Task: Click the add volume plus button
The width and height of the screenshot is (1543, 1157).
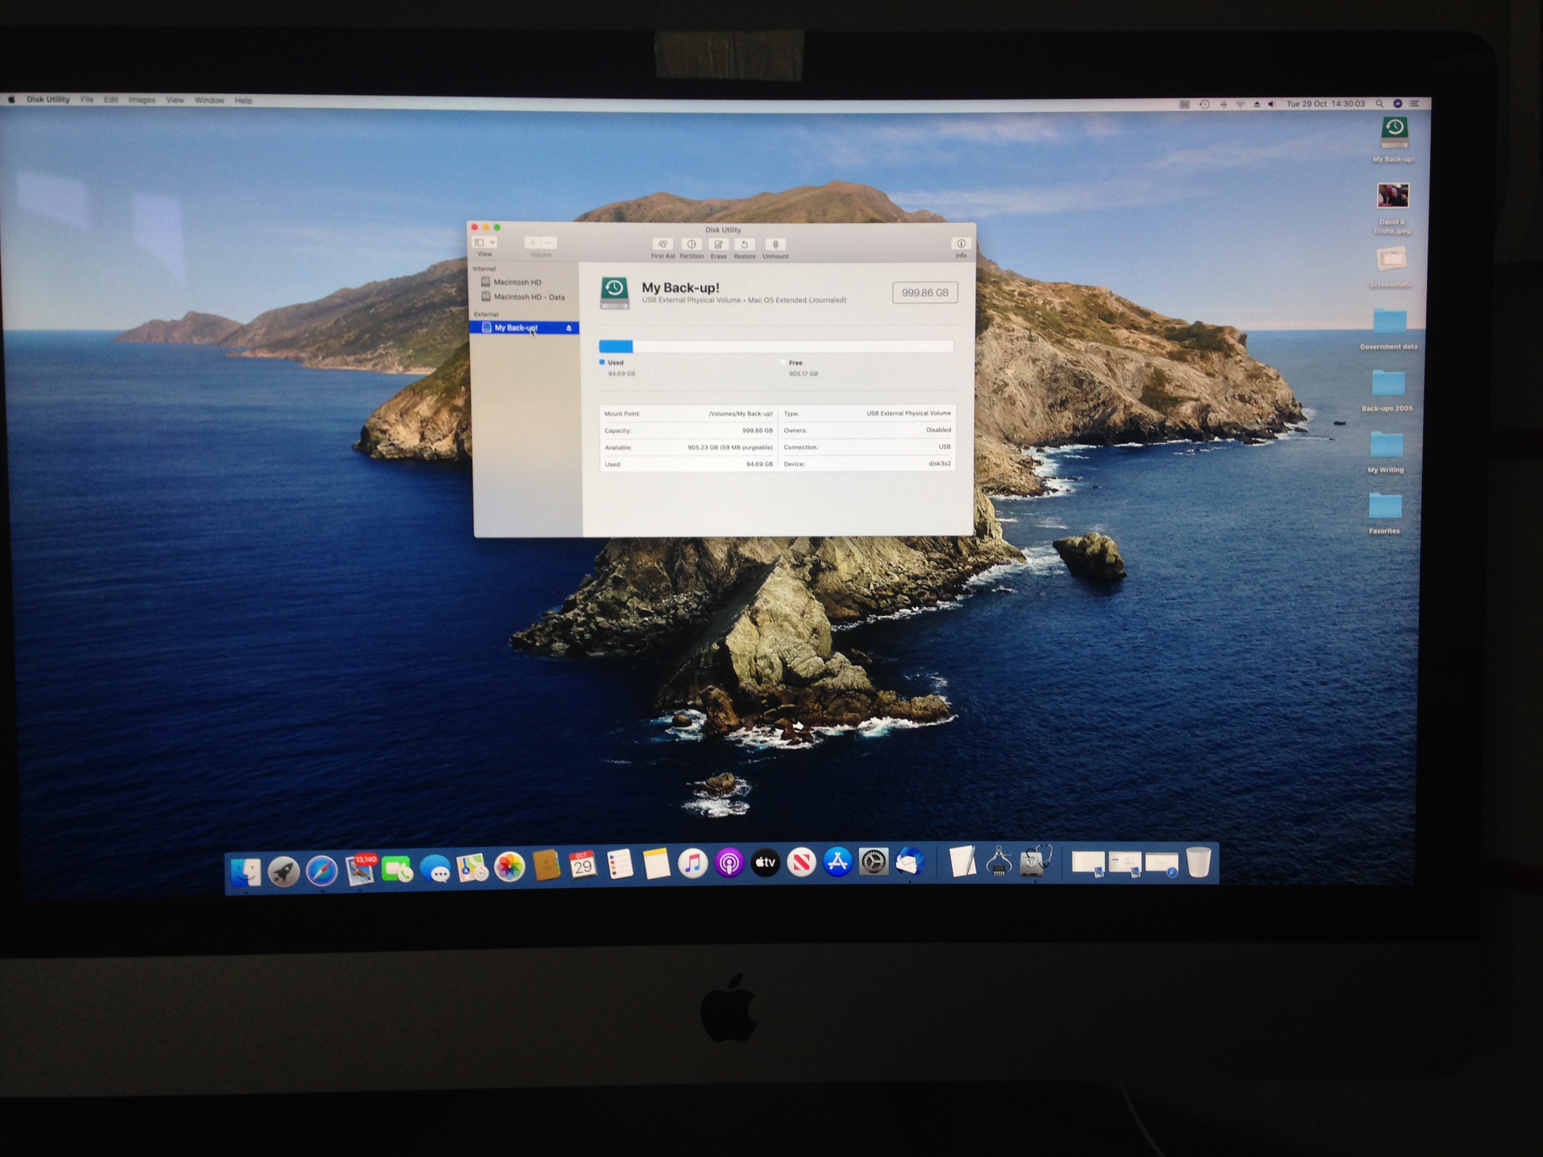Action: [532, 243]
